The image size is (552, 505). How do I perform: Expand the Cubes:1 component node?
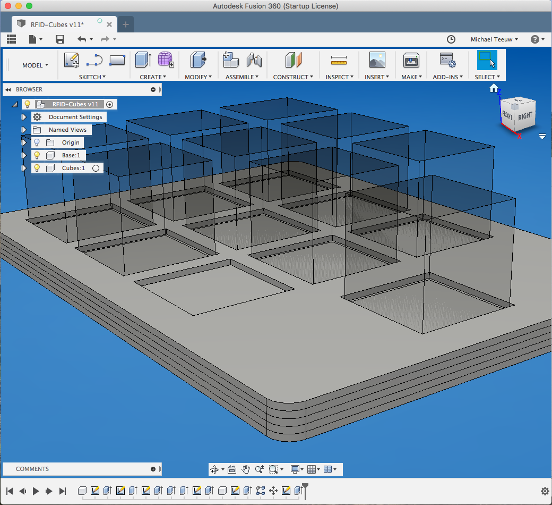pyautogui.click(x=24, y=168)
